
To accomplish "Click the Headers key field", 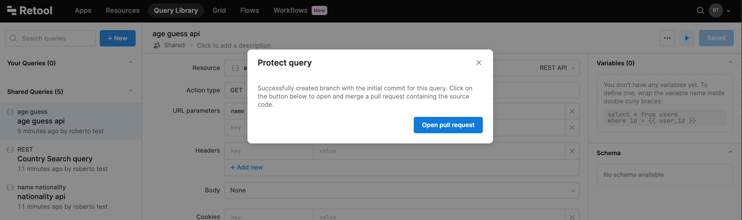I will pos(269,151).
